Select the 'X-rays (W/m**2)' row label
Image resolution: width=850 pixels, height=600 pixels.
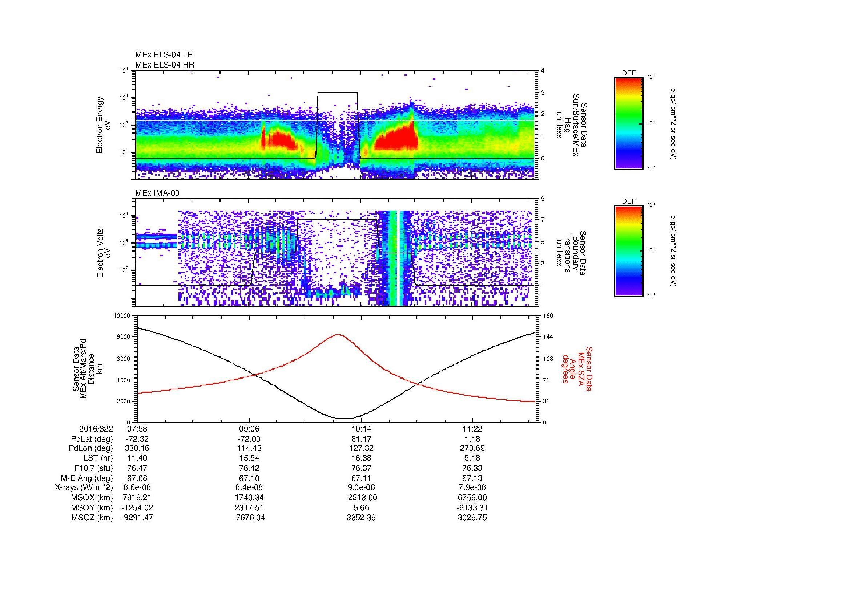coord(84,488)
